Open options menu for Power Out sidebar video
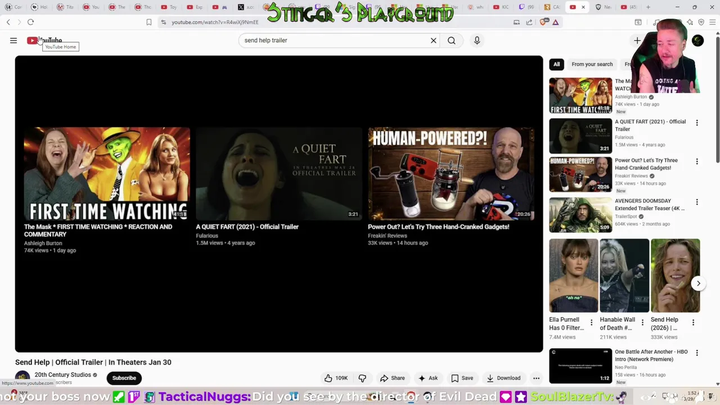This screenshot has width=720, height=405. [x=697, y=161]
